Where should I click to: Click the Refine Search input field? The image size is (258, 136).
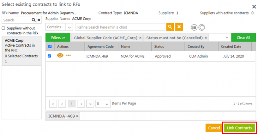[120, 27]
